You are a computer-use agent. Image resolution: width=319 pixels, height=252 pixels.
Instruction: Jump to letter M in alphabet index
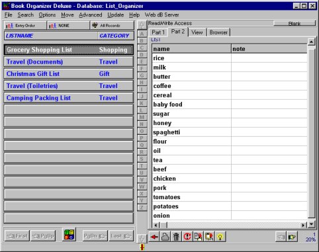pos(142,117)
